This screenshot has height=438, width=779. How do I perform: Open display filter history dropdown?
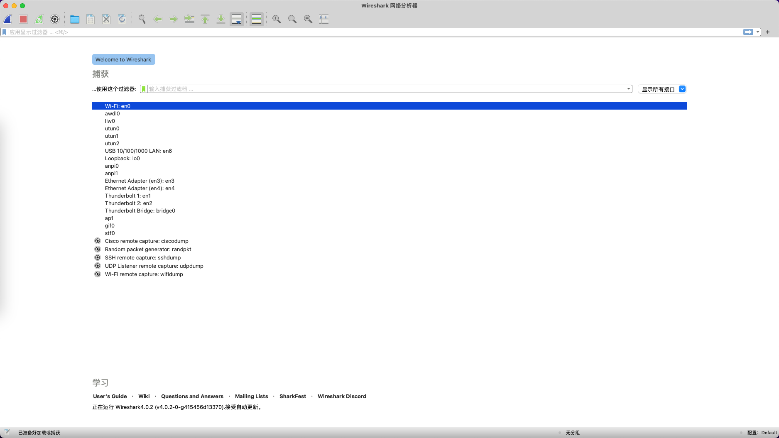(x=758, y=32)
